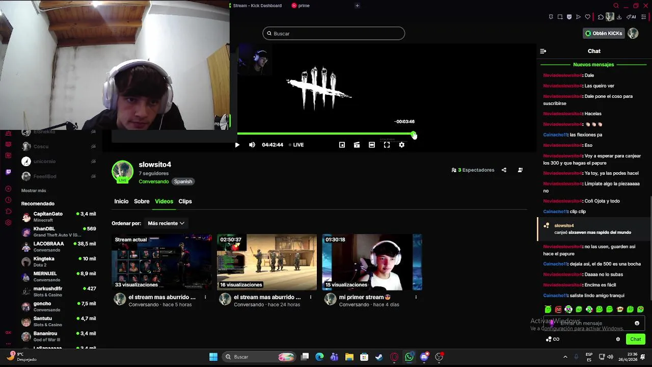652x367 pixels.
Task: Open Steam from the taskbar
Action: [x=379, y=357]
